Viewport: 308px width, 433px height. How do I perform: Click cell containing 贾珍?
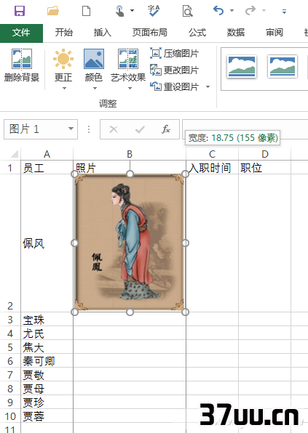tap(47, 402)
